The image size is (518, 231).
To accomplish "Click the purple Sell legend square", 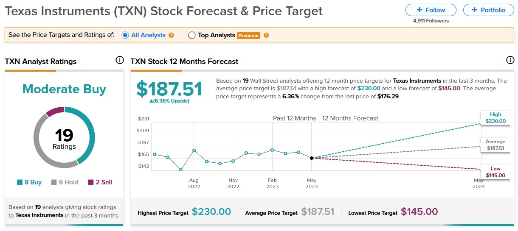I will tap(91, 182).
